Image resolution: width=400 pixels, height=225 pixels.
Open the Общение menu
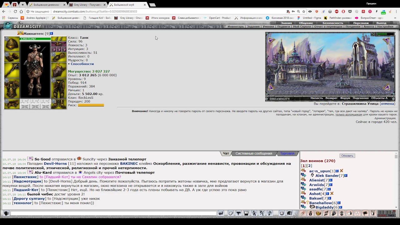[306, 23]
